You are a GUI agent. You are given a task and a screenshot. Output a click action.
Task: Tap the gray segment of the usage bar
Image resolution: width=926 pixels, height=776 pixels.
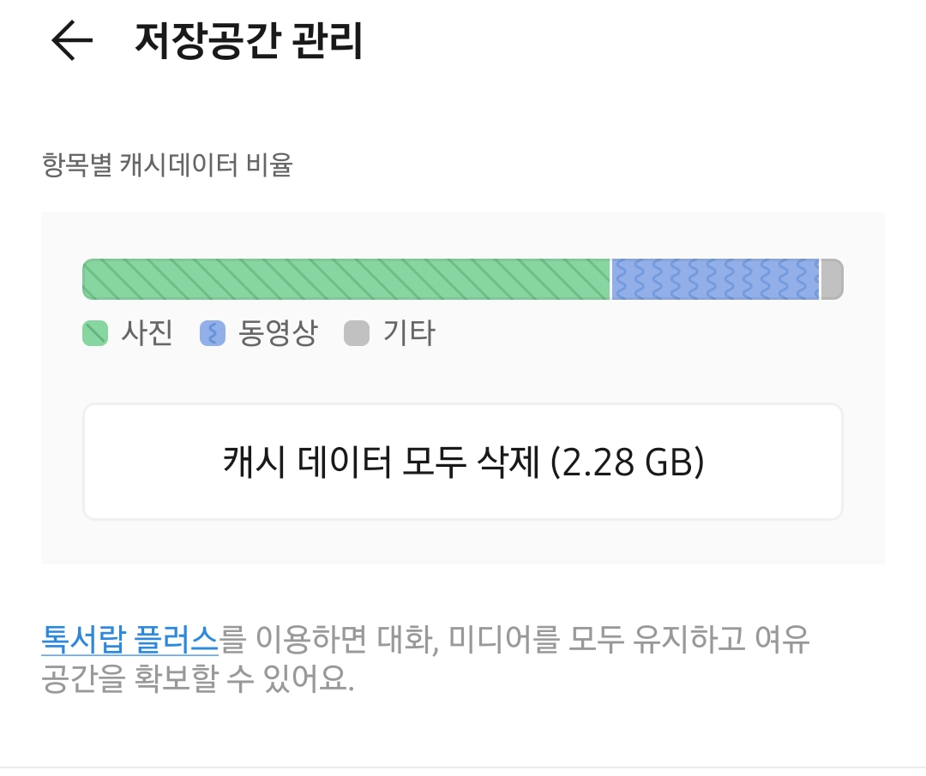point(830,278)
